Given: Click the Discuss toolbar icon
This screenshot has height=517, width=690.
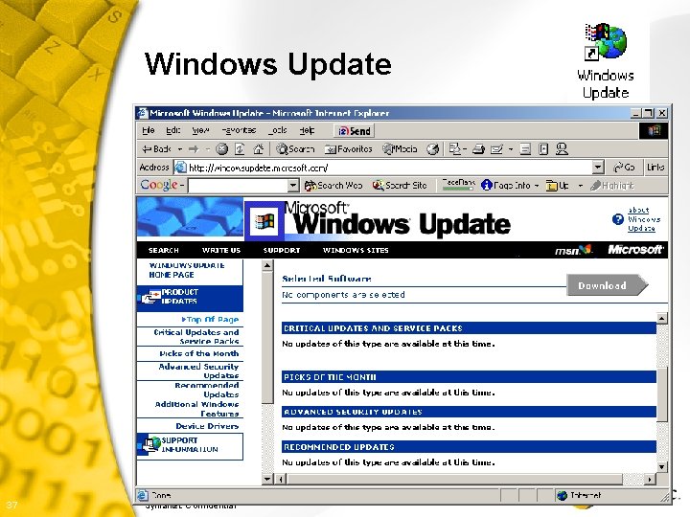Looking at the screenshot, I should 525,149.
